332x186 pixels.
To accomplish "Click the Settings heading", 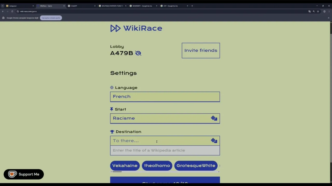I will click(x=123, y=73).
